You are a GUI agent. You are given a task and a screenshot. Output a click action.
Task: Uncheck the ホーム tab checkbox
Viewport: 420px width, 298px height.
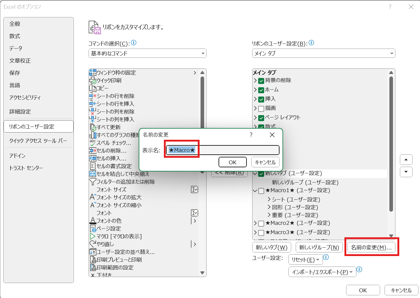click(x=261, y=90)
